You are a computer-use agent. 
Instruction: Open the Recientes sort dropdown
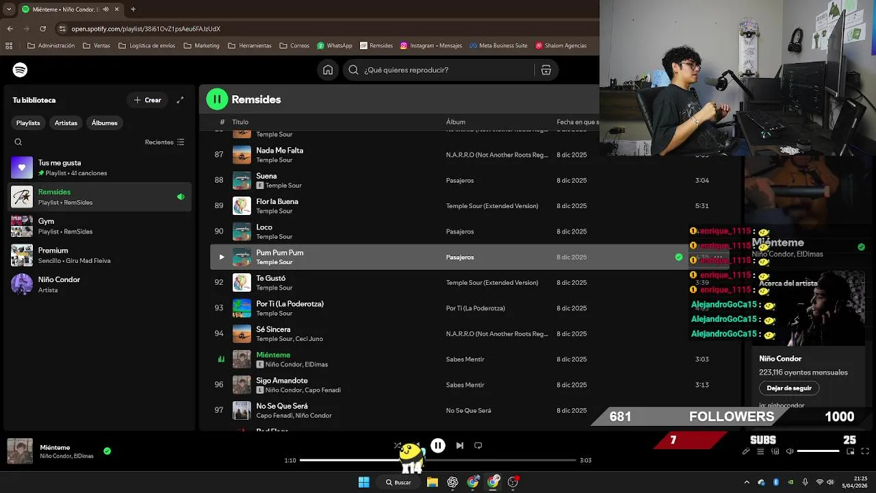[x=164, y=142]
